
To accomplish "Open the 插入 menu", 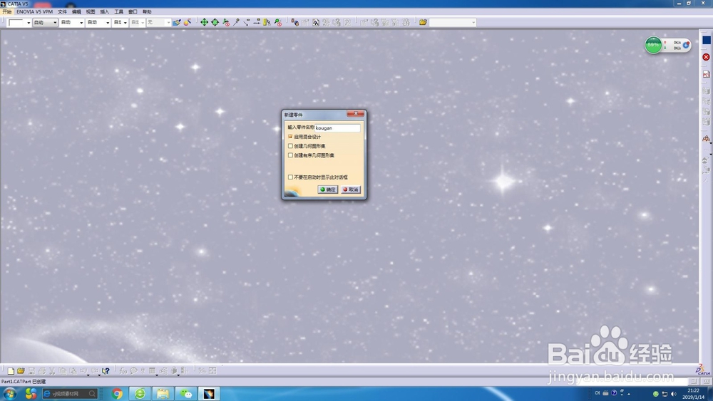I will pyautogui.click(x=105, y=12).
